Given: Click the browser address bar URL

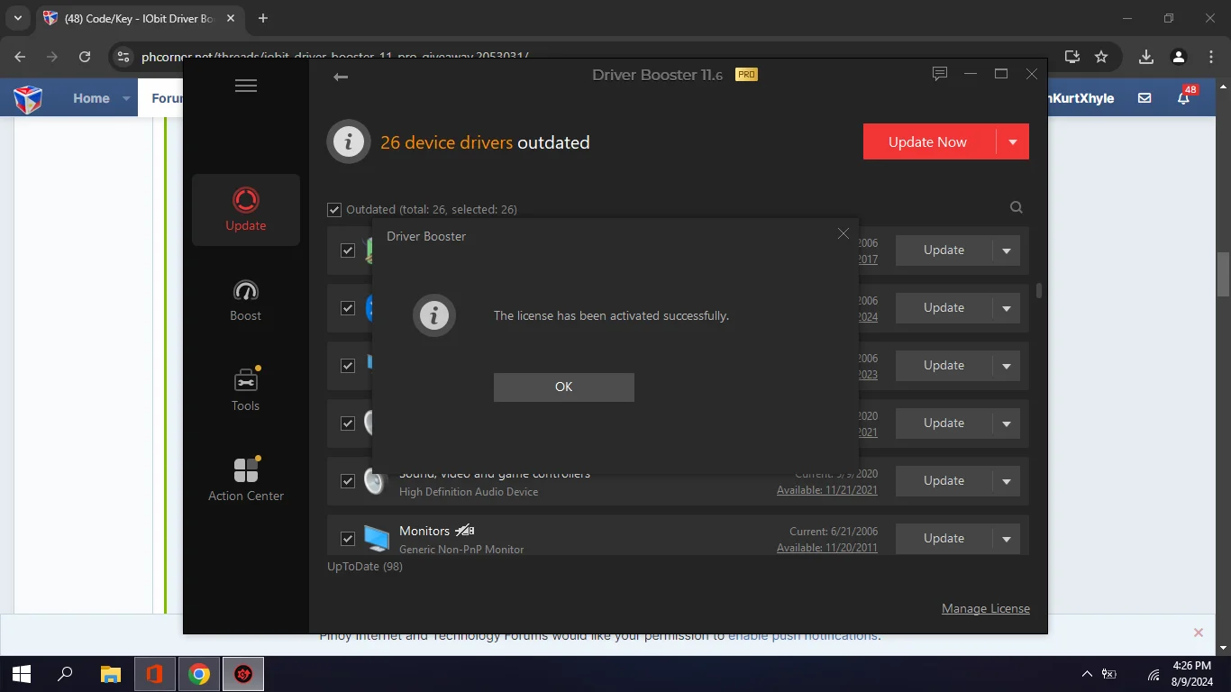Looking at the screenshot, I should coord(334,57).
